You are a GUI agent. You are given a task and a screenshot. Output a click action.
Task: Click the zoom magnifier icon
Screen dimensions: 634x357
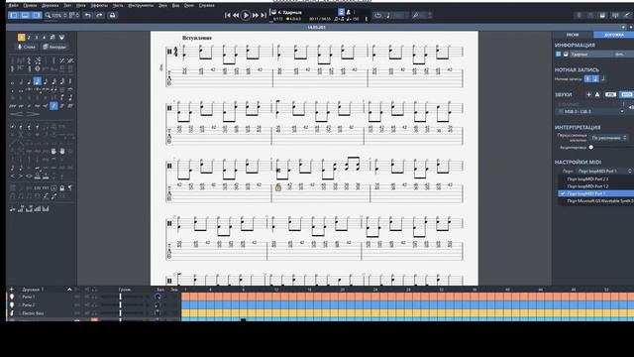coord(48,16)
